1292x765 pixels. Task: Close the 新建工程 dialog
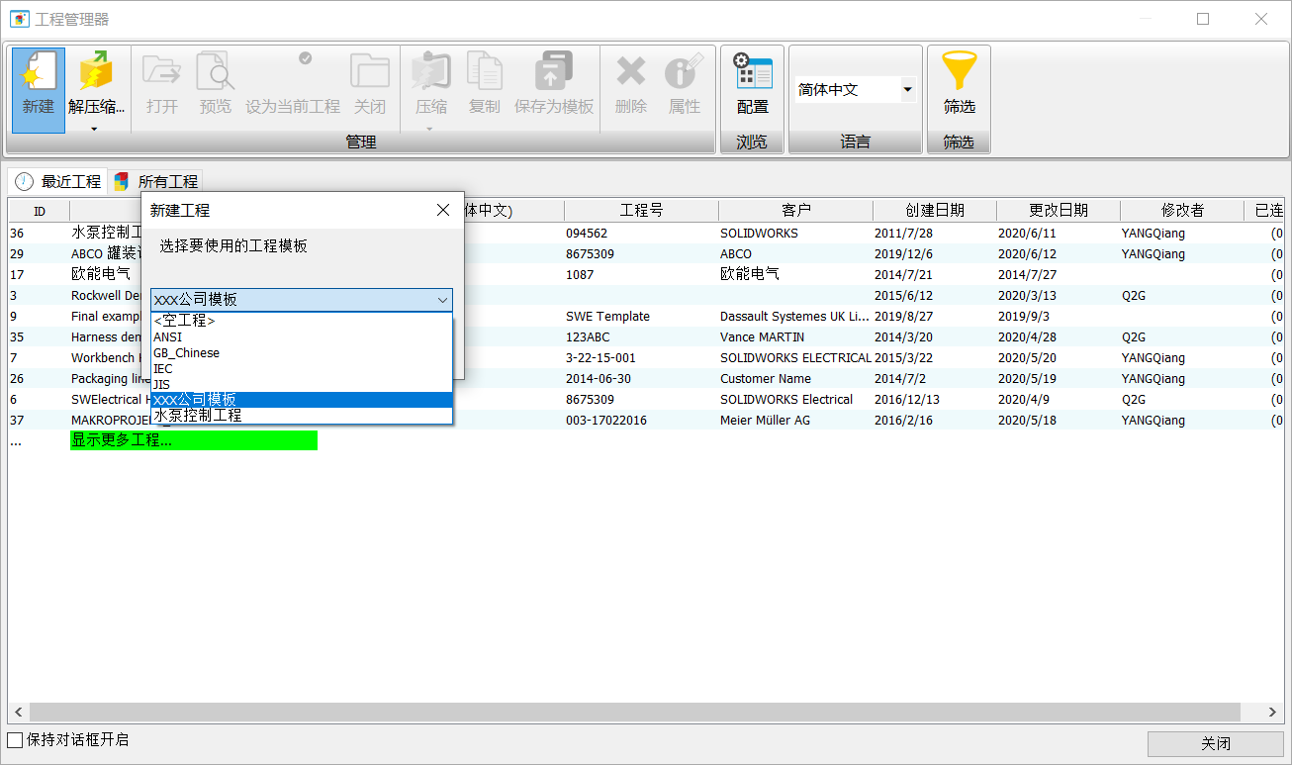[x=443, y=210]
